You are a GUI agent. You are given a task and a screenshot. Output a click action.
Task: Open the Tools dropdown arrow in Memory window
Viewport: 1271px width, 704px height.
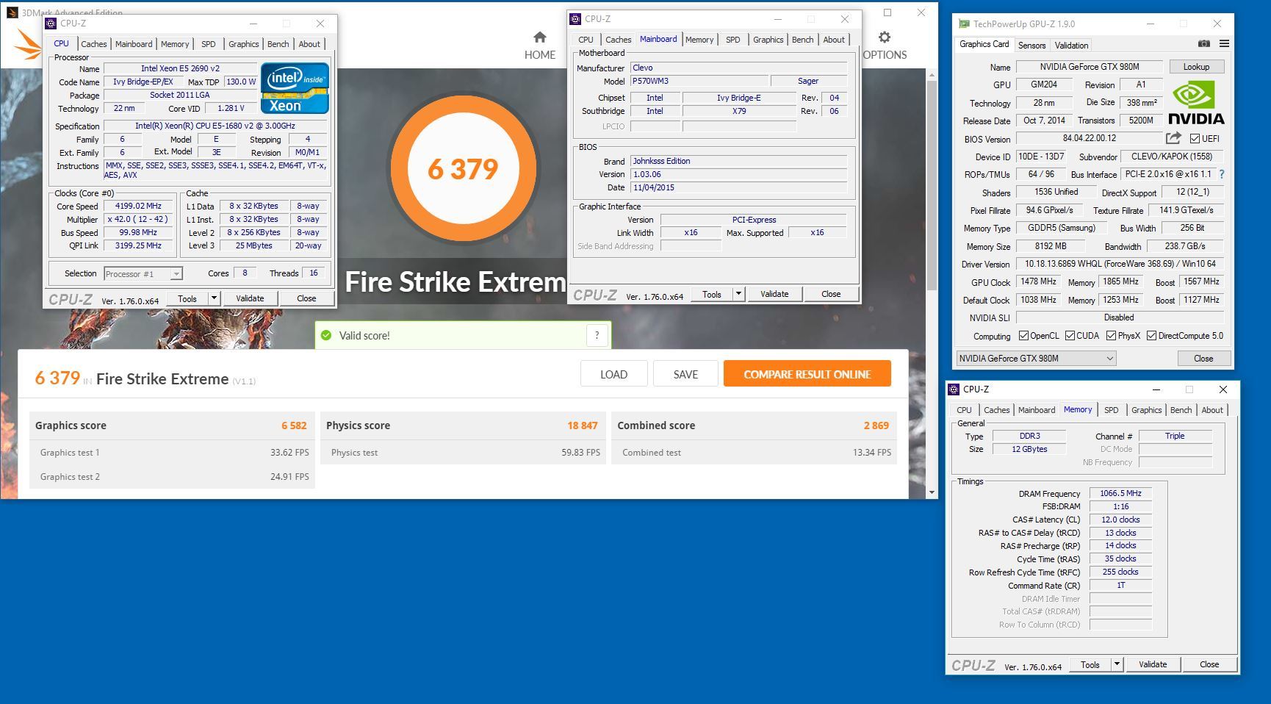pos(1117,664)
